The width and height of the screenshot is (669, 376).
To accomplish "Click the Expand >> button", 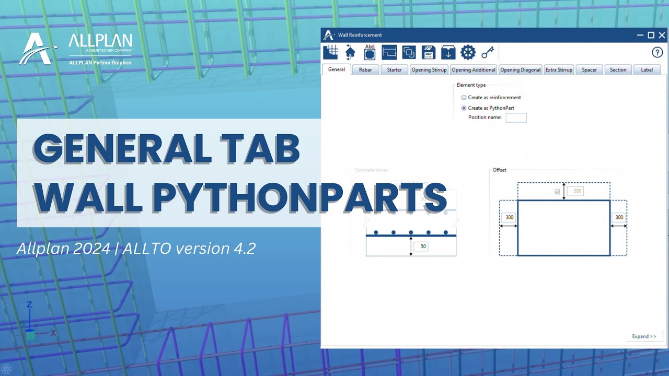I will (x=644, y=336).
